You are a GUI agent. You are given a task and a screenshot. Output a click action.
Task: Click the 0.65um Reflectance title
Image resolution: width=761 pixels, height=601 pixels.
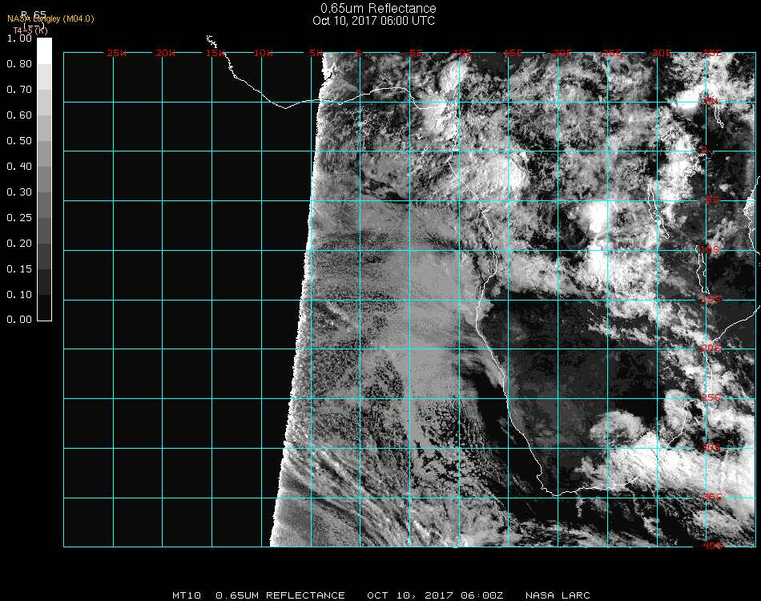(x=378, y=9)
